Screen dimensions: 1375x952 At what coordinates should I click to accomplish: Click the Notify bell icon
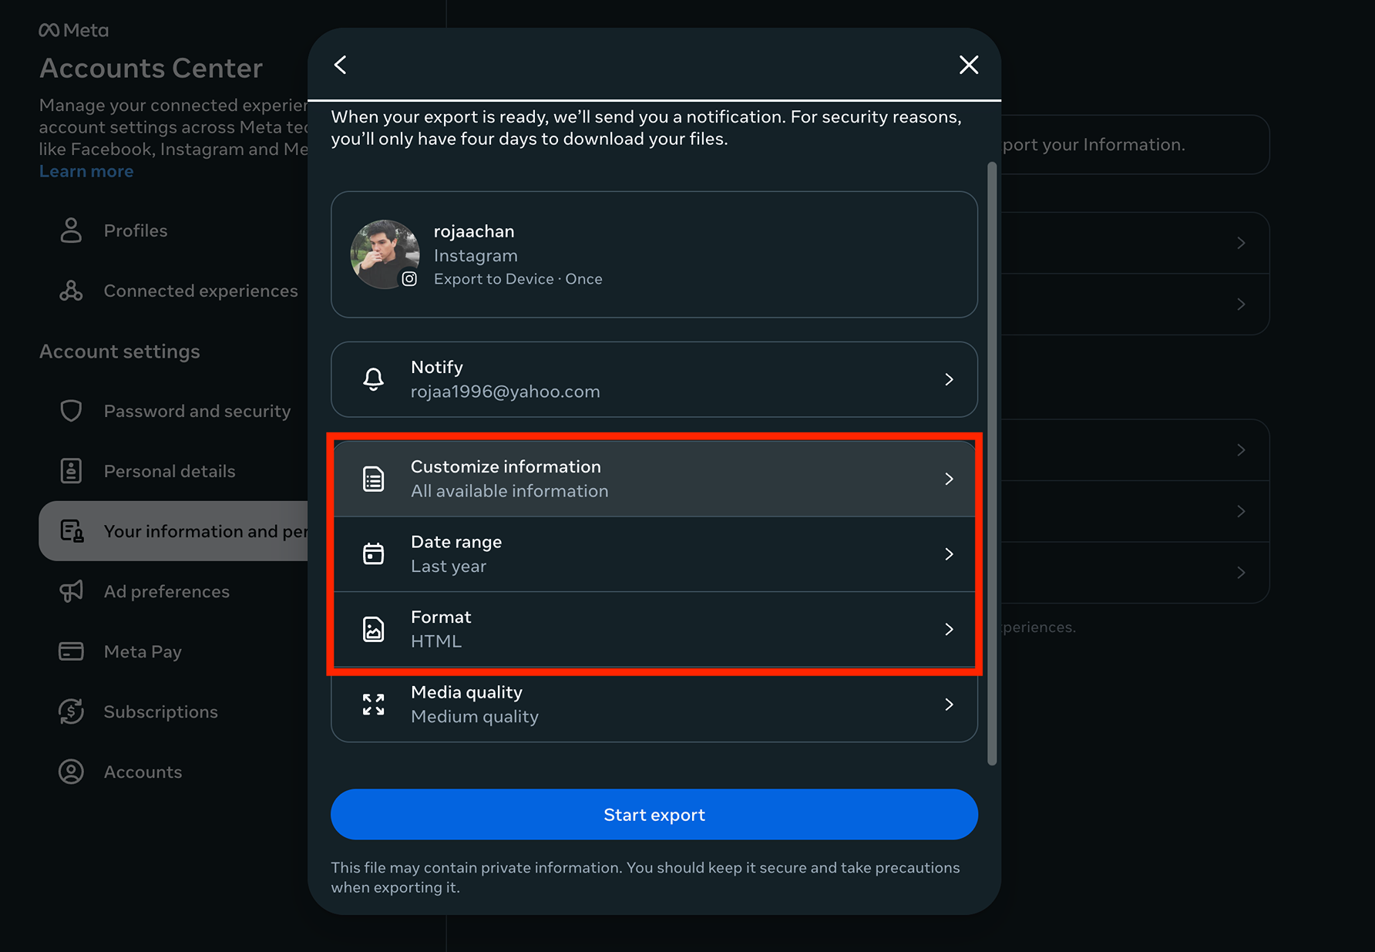coord(374,379)
